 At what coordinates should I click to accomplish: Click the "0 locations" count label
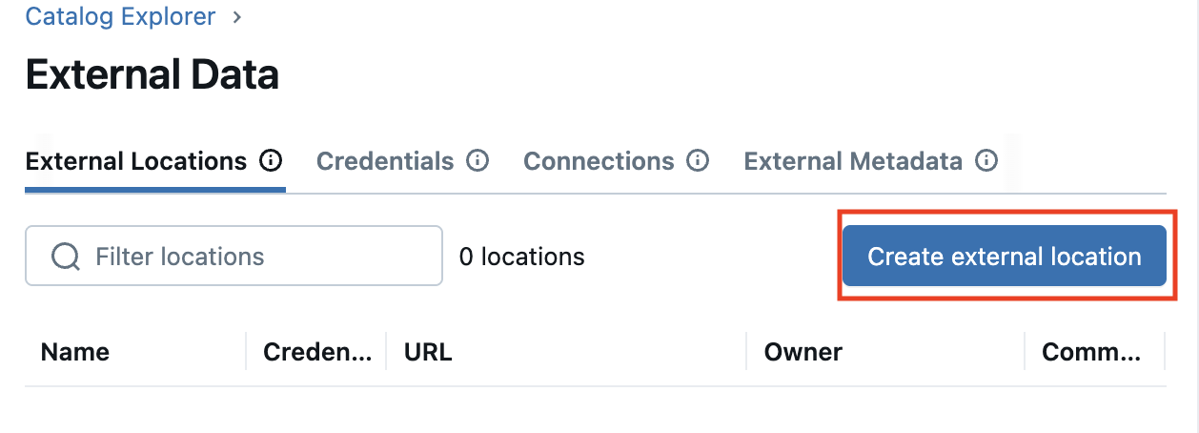click(521, 257)
